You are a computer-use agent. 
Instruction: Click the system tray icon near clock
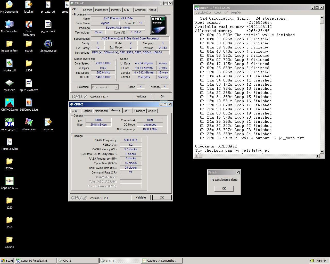coord(312,261)
